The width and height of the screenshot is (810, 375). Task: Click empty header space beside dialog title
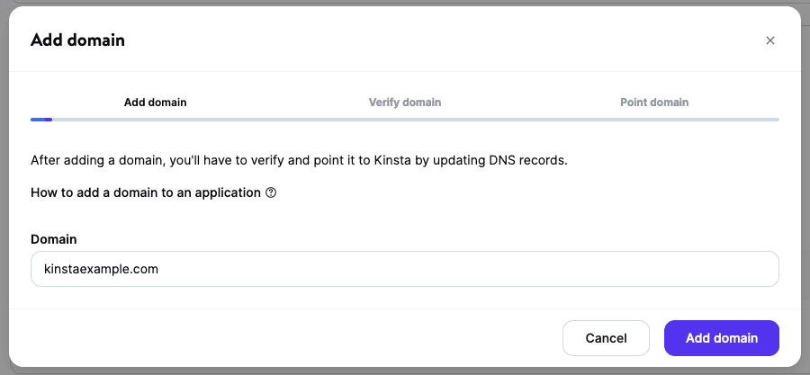[x=432, y=40]
